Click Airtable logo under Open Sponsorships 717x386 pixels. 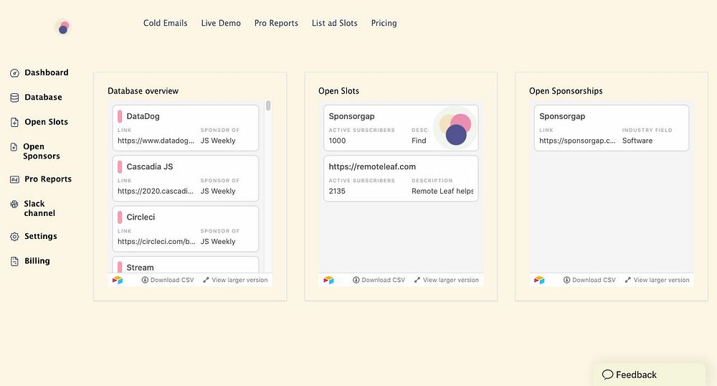(x=539, y=280)
